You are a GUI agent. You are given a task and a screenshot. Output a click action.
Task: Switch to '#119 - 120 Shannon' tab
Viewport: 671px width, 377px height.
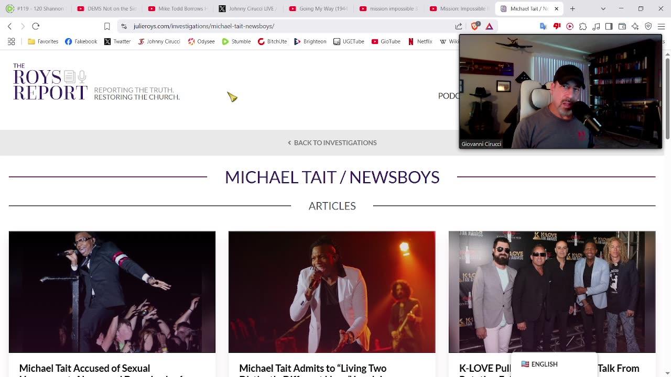click(36, 8)
